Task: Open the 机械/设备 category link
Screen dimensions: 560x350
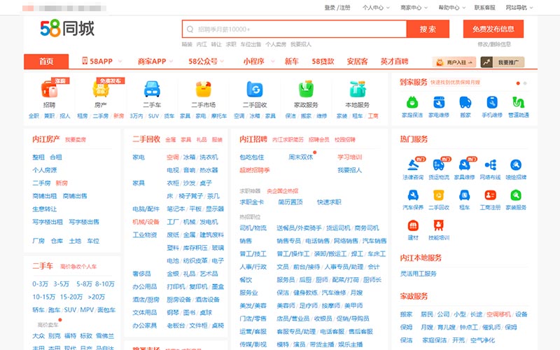Action: pos(146,222)
